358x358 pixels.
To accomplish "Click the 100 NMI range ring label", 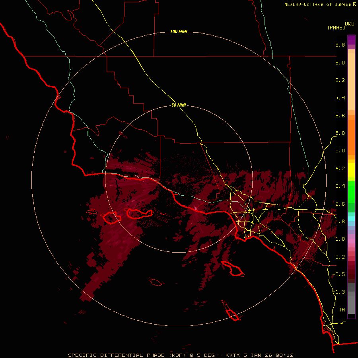I will (179, 31).
